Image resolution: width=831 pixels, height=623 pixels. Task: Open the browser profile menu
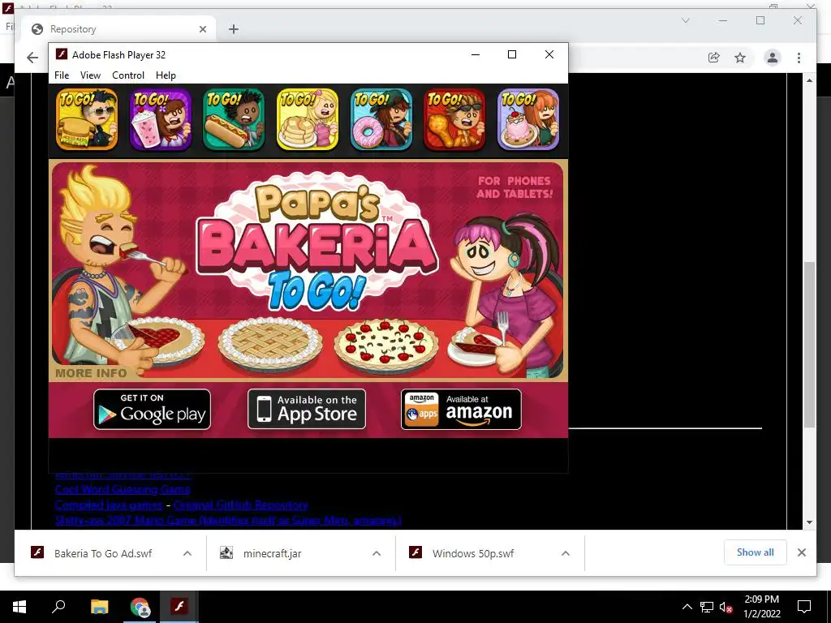click(773, 58)
